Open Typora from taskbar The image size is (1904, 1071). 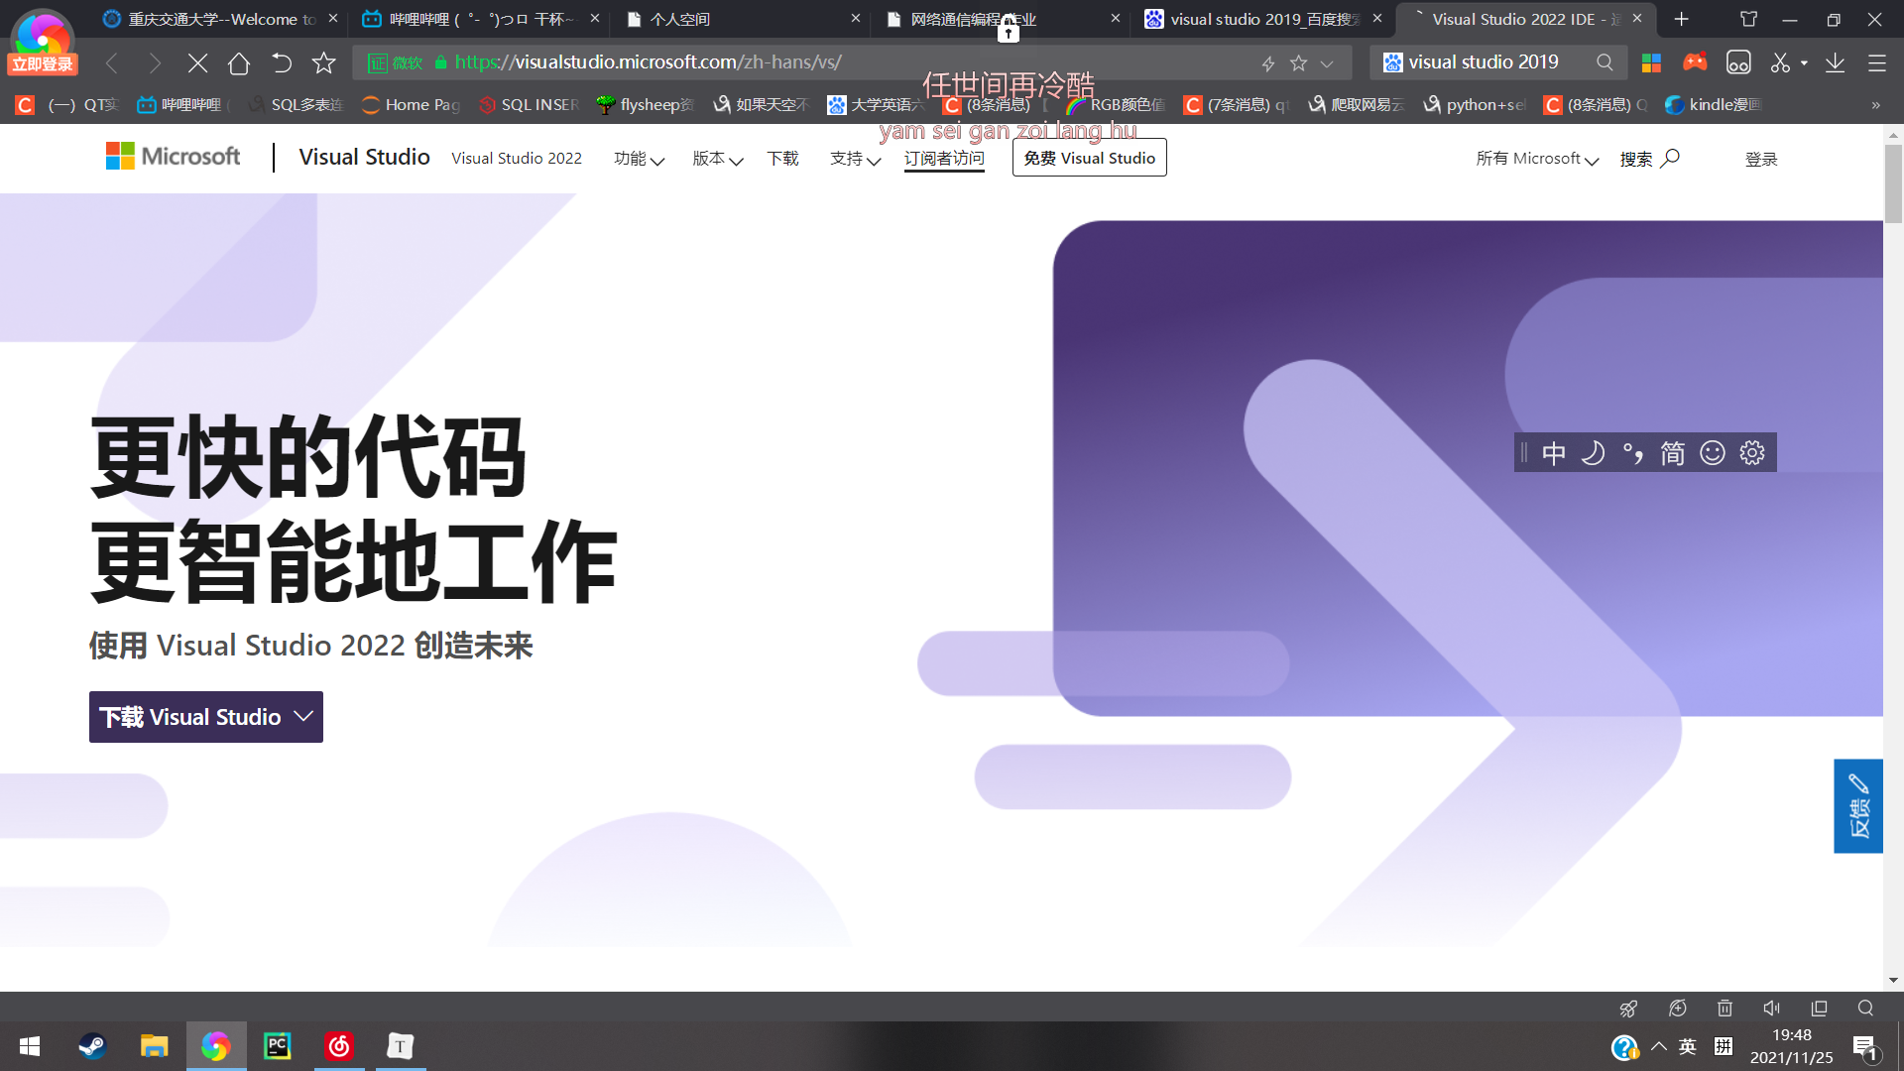(401, 1046)
